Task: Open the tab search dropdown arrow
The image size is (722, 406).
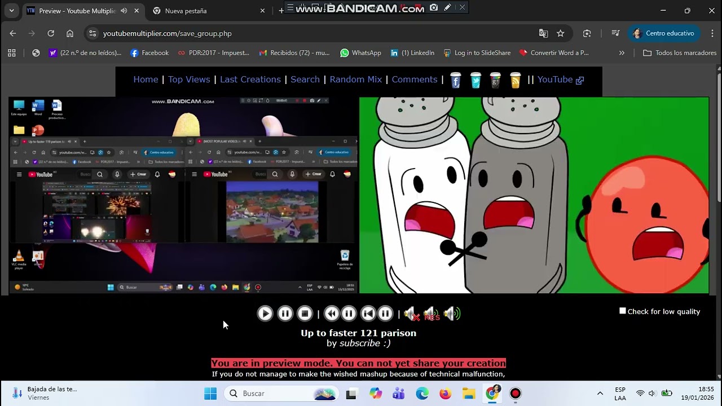Action: coord(11,11)
